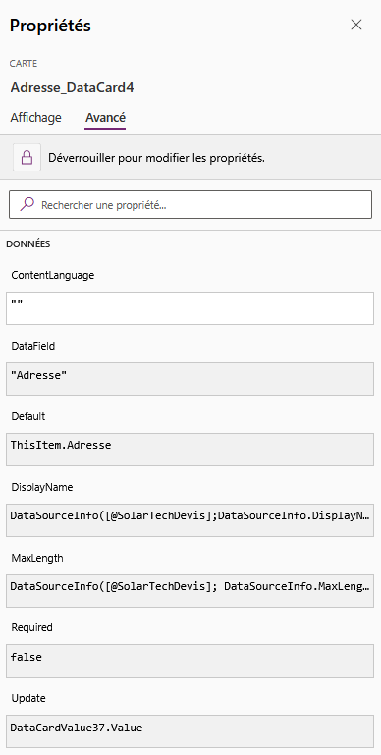Screen dimensions: 381x755
Task: Click the Adresse_DataCard4 card name
Action: pos(72,87)
